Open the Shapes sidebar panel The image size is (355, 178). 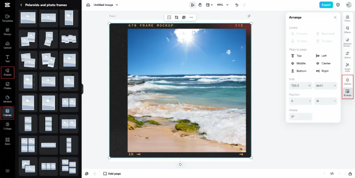click(x=8, y=72)
